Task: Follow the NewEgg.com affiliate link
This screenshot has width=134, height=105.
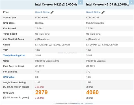Action: (x=79, y=104)
